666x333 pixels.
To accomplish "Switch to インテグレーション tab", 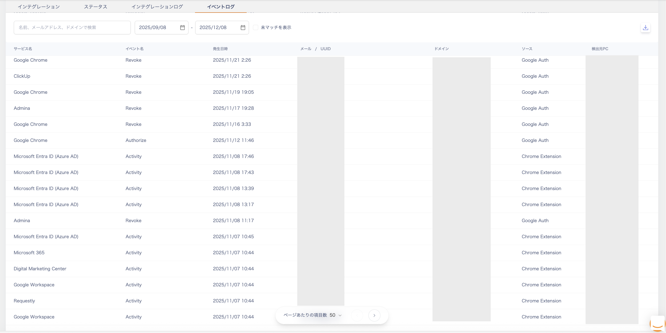I will pyautogui.click(x=39, y=7).
